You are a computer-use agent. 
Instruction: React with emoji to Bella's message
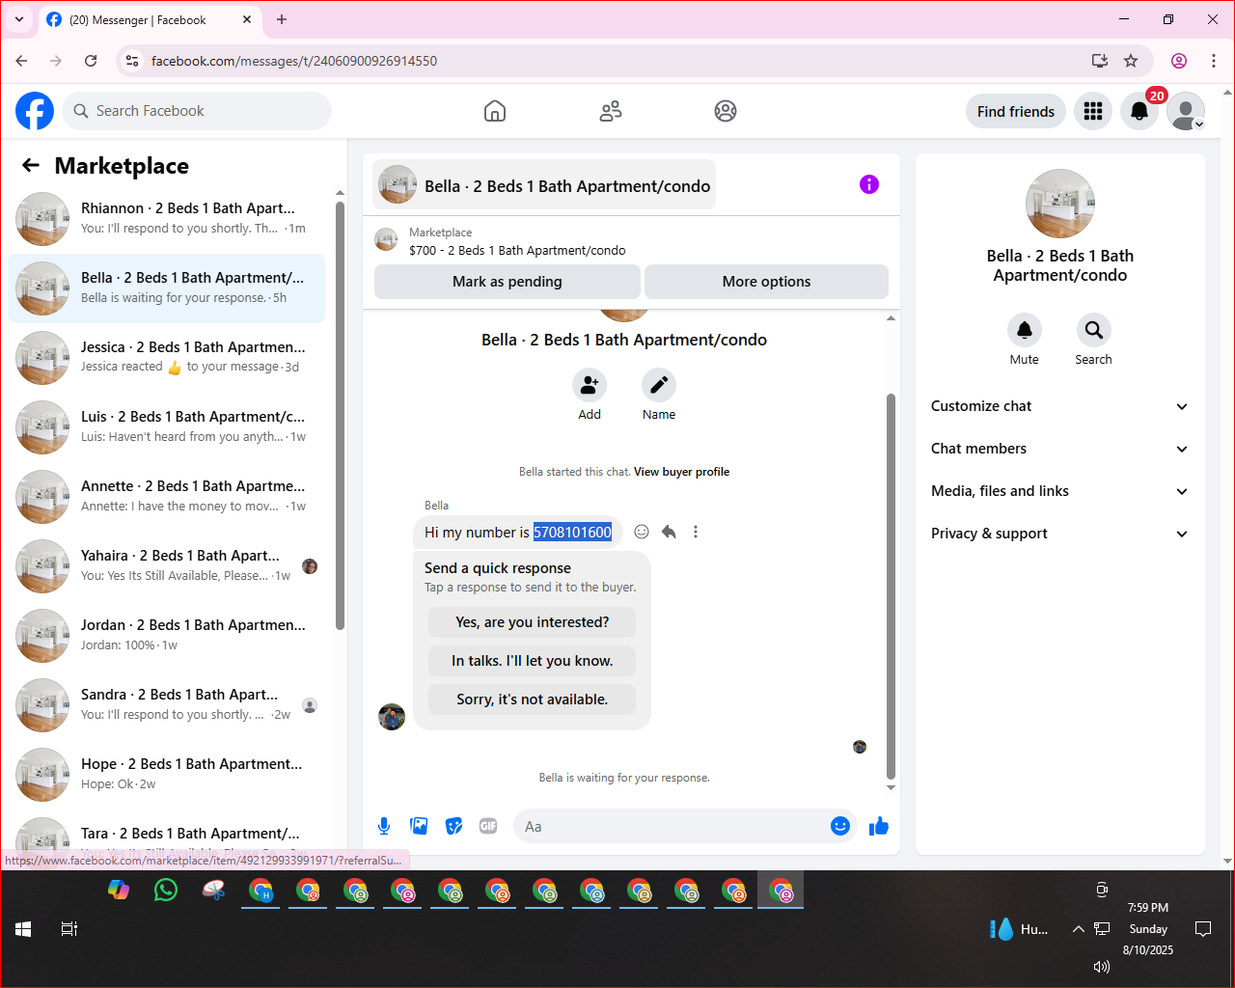point(642,532)
